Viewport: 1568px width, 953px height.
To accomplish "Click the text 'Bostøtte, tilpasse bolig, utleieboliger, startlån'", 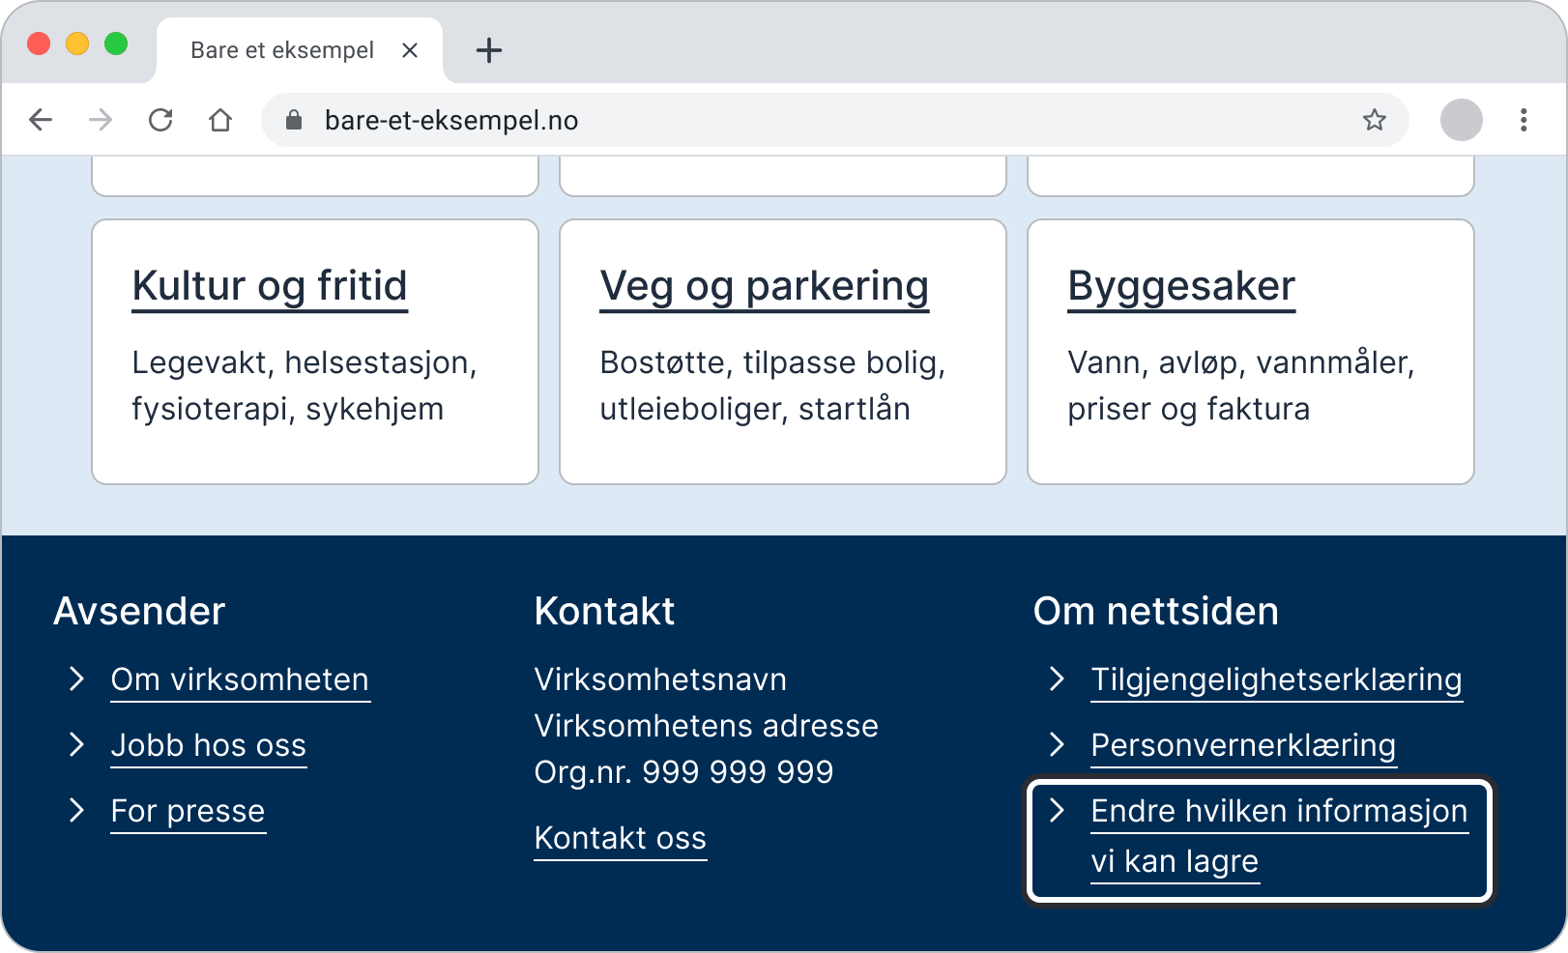I will (772, 386).
